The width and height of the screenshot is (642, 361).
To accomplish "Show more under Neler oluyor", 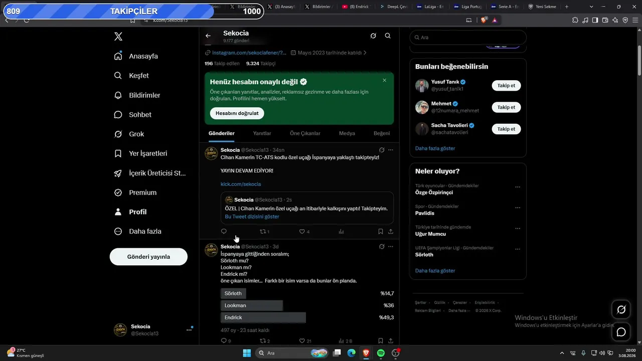I will (435, 271).
